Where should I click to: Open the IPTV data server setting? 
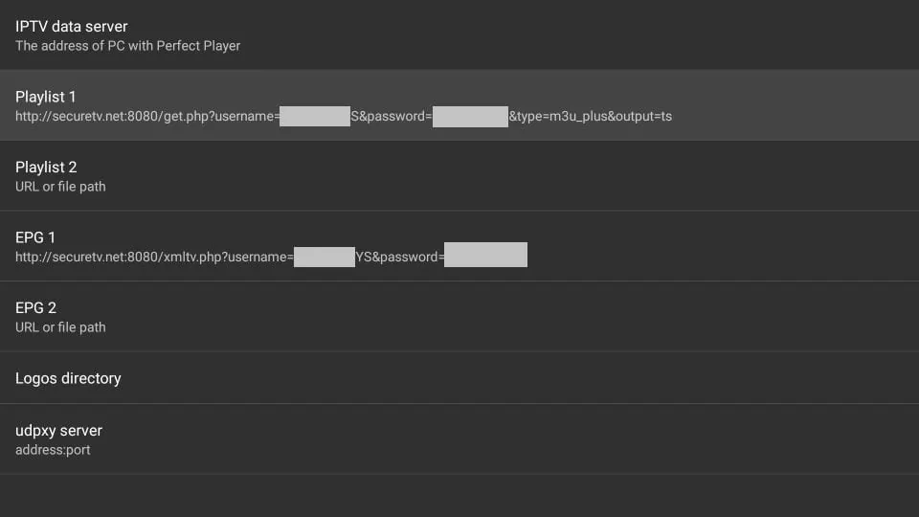pos(72,27)
